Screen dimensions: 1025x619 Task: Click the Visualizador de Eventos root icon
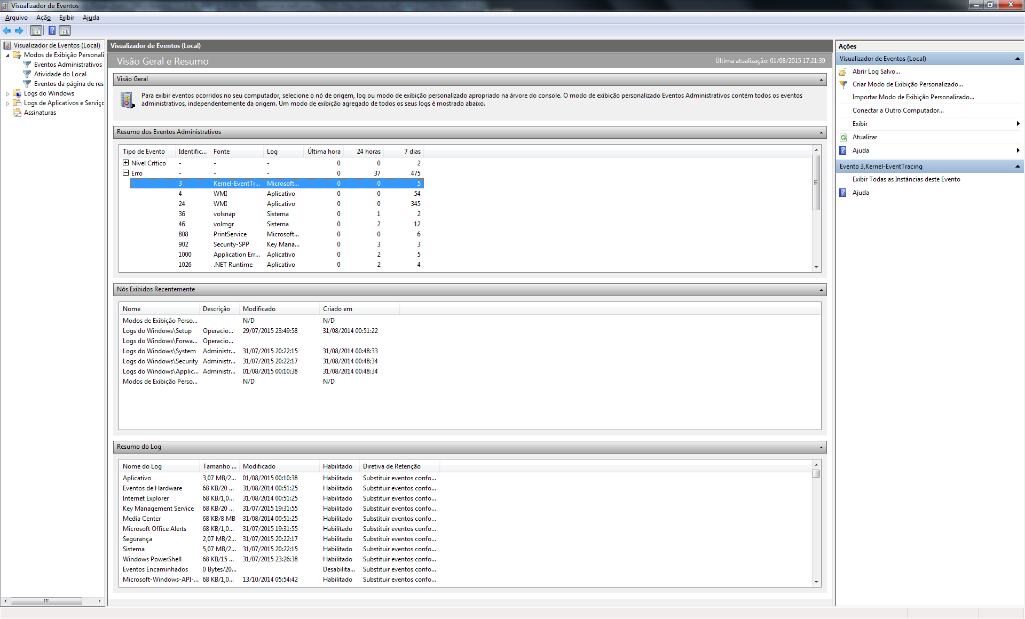[7, 45]
